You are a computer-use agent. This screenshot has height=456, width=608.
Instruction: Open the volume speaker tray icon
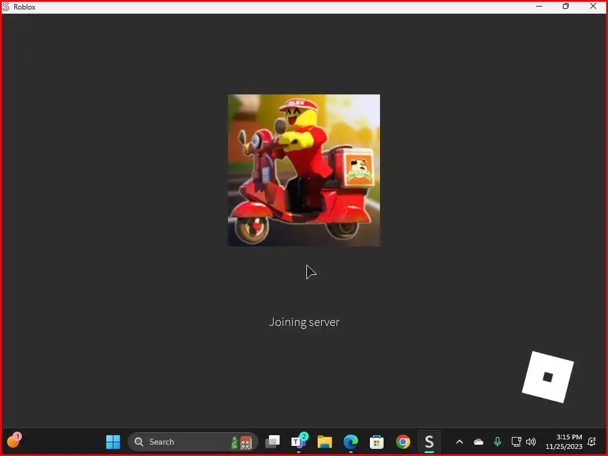point(530,442)
